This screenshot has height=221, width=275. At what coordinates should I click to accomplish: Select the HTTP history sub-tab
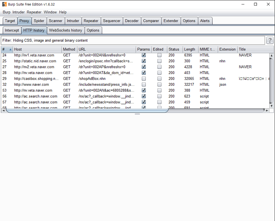[34, 30]
